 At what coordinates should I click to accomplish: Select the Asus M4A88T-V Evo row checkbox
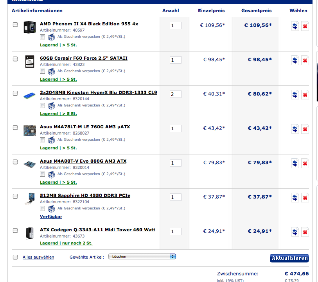pyautogui.click(x=15, y=162)
